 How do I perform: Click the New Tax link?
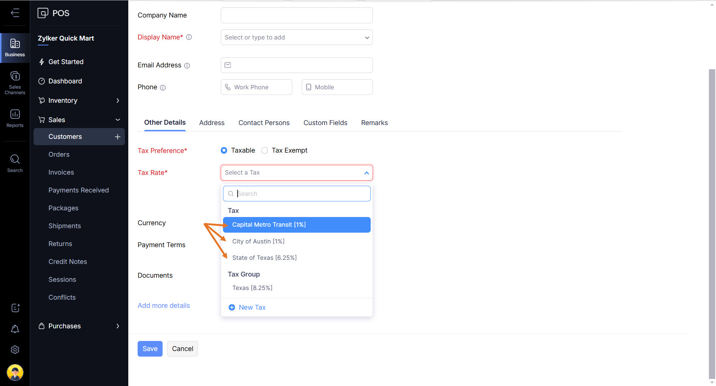click(x=252, y=307)
